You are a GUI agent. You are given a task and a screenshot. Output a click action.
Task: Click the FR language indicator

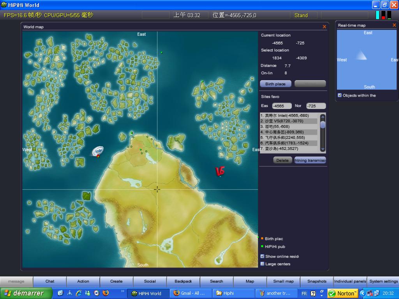[x=304, y=294]
